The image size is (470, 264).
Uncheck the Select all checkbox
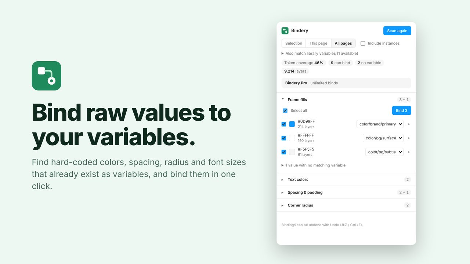pos(285,111)
